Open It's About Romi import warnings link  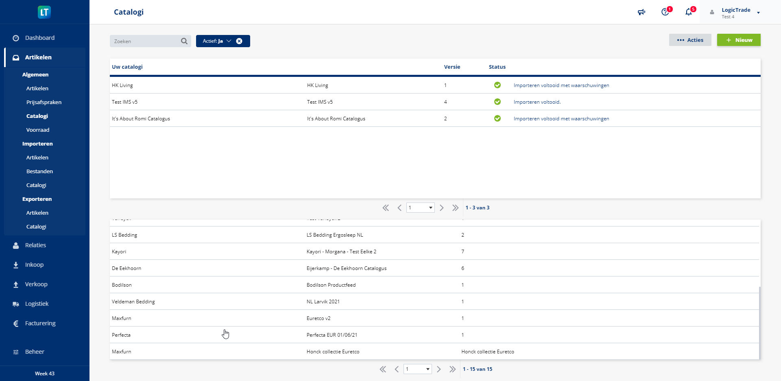coord(561,118)
